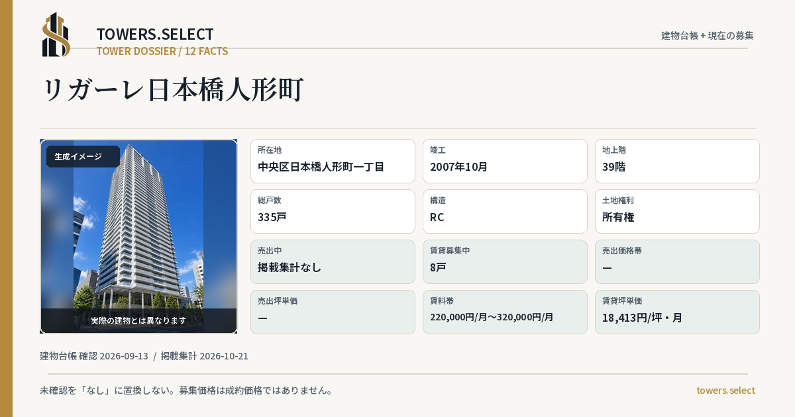Click the TOWERS.SELECT tower logo icon
Image resolution: width=795 pixels, height=417 pixels.
pos(56,34)
